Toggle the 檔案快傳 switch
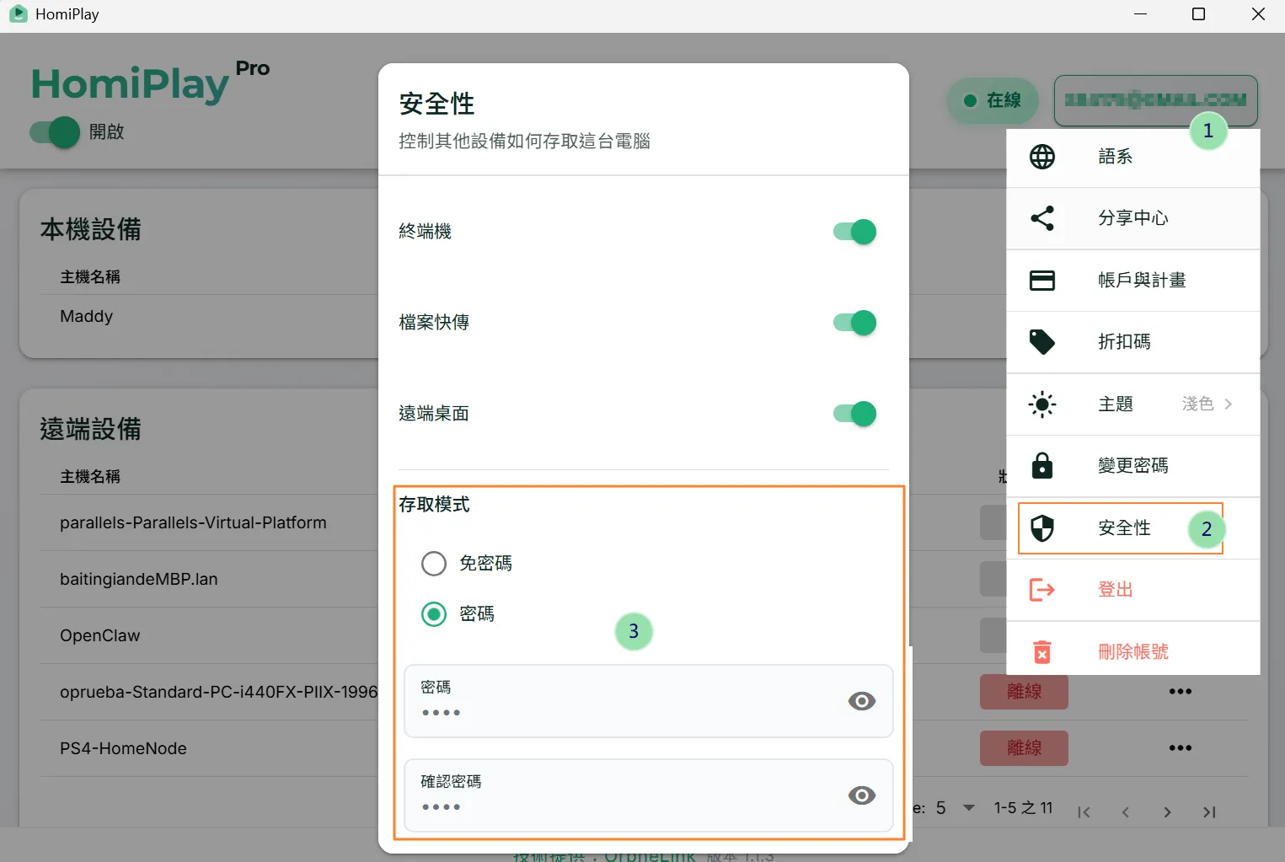This screenshot has height=862, width=1285. click(x=854, y=323)
